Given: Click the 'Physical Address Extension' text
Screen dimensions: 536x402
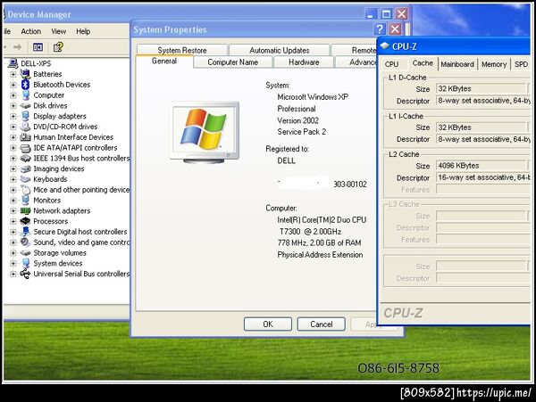Looking at the screenshot, I should (x=320, y=255).
